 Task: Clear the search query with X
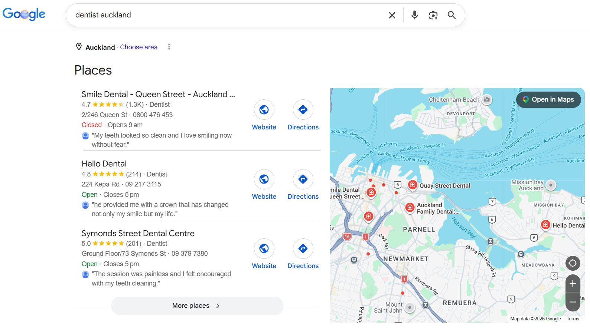coord(392,15)
